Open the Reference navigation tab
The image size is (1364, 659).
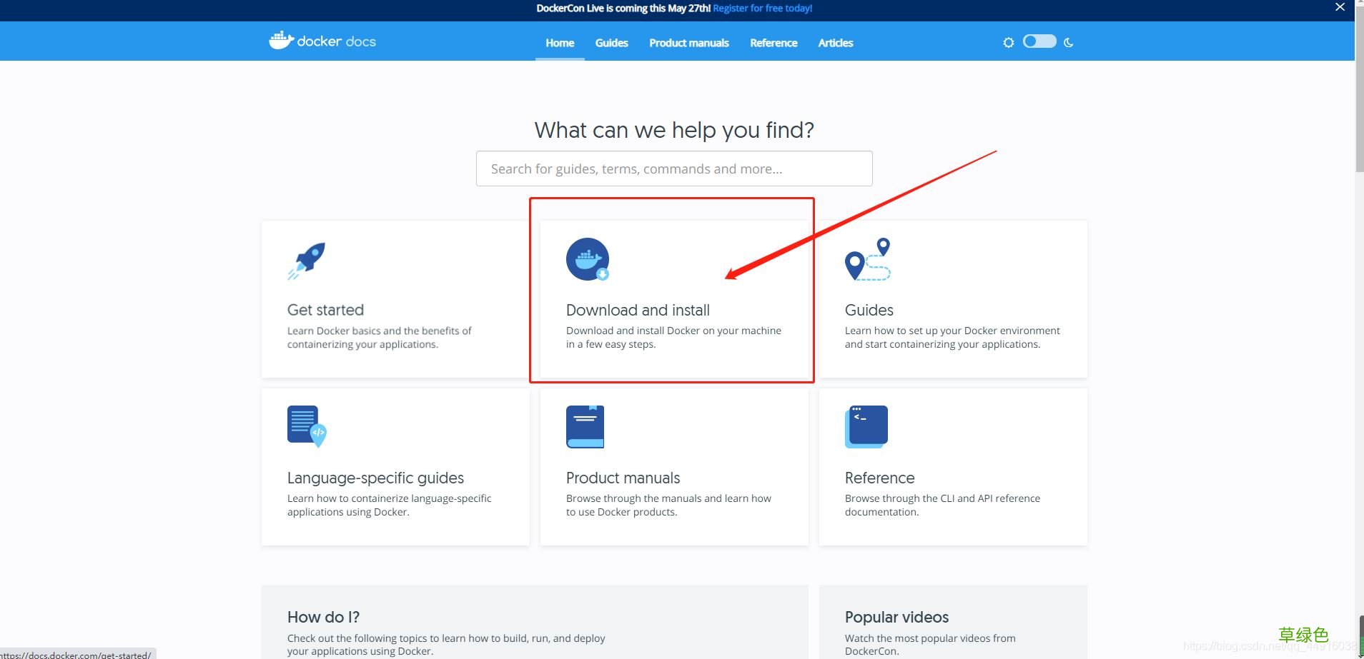(x=774, y=43)
